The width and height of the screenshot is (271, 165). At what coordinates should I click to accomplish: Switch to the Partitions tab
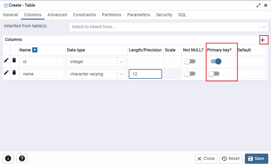point(112,15)
